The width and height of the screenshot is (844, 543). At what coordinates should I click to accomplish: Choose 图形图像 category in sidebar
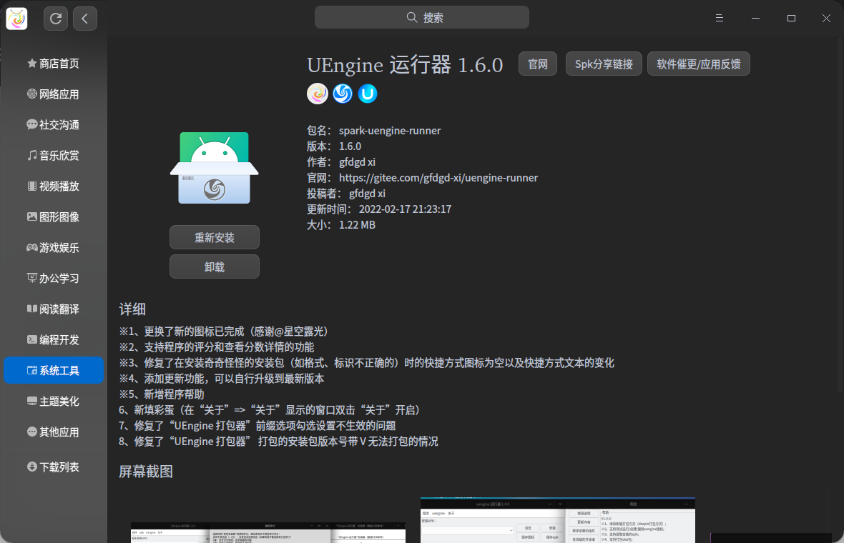(x=54, y=216)
